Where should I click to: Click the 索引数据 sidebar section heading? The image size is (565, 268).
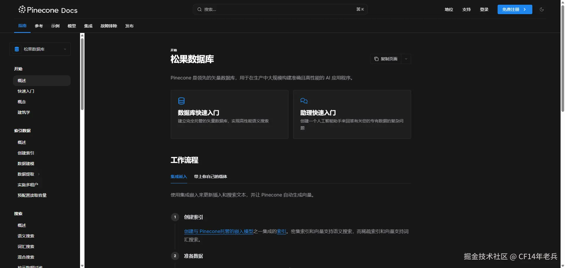22,131
